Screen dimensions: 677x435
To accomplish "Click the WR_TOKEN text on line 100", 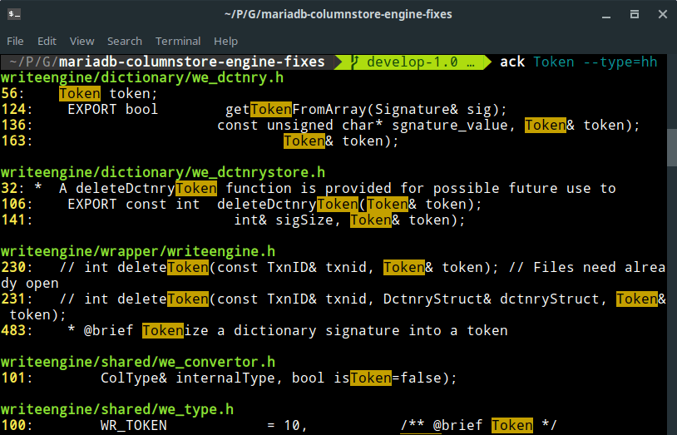I will (133, 425).
